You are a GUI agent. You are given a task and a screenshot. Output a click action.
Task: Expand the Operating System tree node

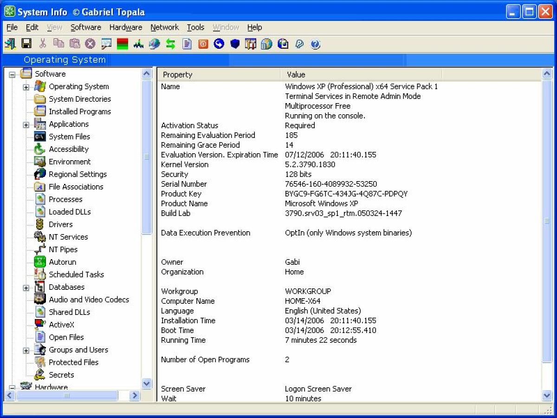(26, 86)
